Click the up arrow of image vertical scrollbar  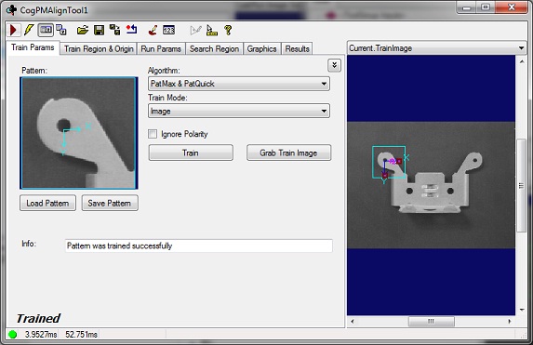(522, 61)
